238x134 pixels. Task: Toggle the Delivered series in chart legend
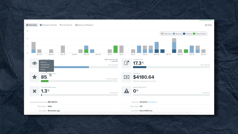click(167, 34)
